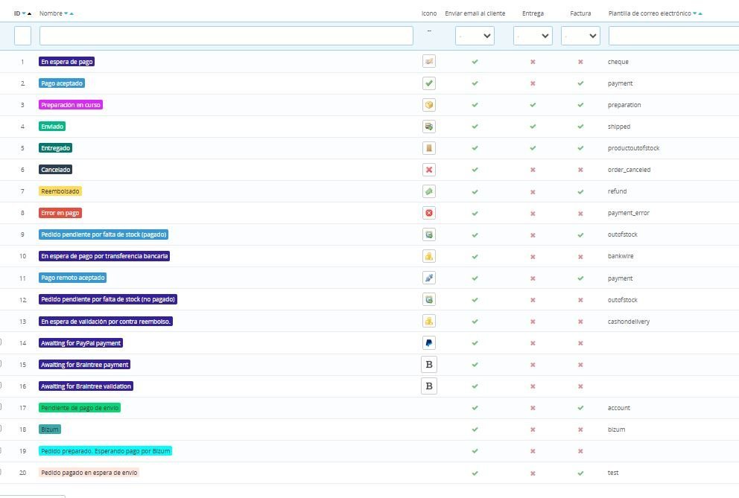The height and width of the screenshot is (498, 739).
Task: Toggle Entrega for 'Error en pago'
Action: tap(533, 214)
